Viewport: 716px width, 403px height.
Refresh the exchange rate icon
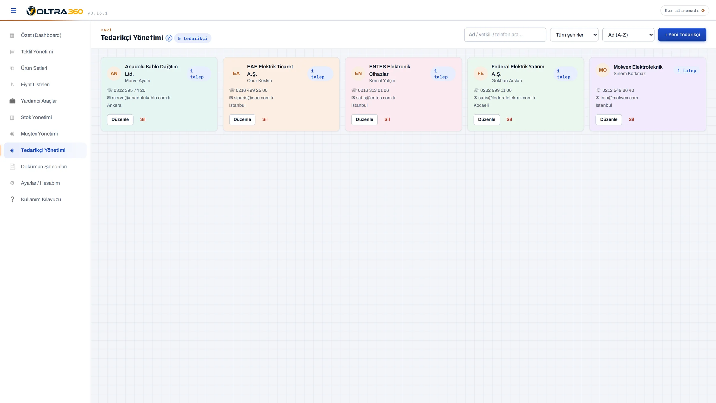(703, 10)
